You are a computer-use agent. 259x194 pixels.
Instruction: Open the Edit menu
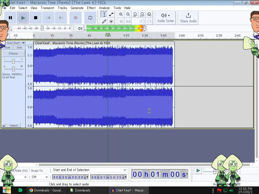pyautogui.click(x=12, y=8)
